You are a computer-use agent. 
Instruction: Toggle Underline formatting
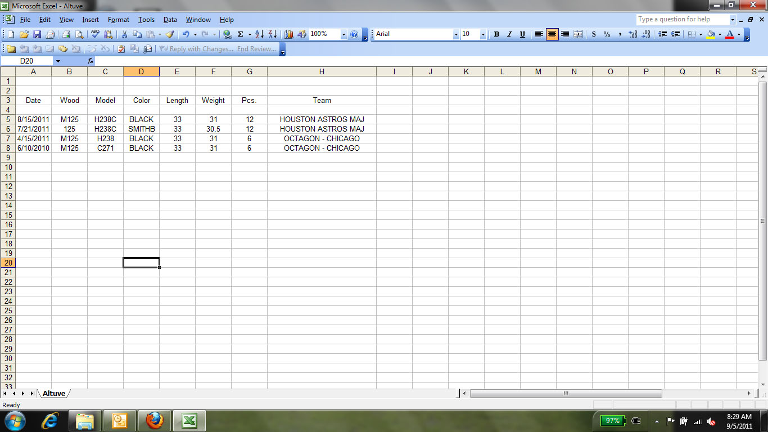pyautogui.click(x=522, y=34)
